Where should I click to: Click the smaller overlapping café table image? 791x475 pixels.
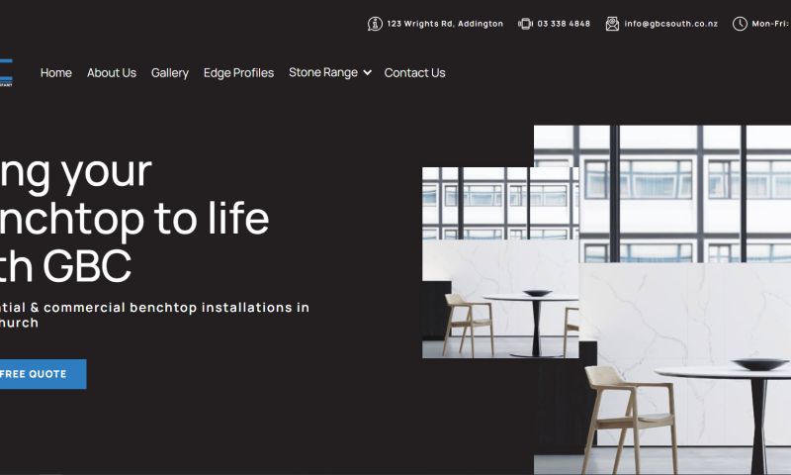pyautogui.click(x=500, y=262)
